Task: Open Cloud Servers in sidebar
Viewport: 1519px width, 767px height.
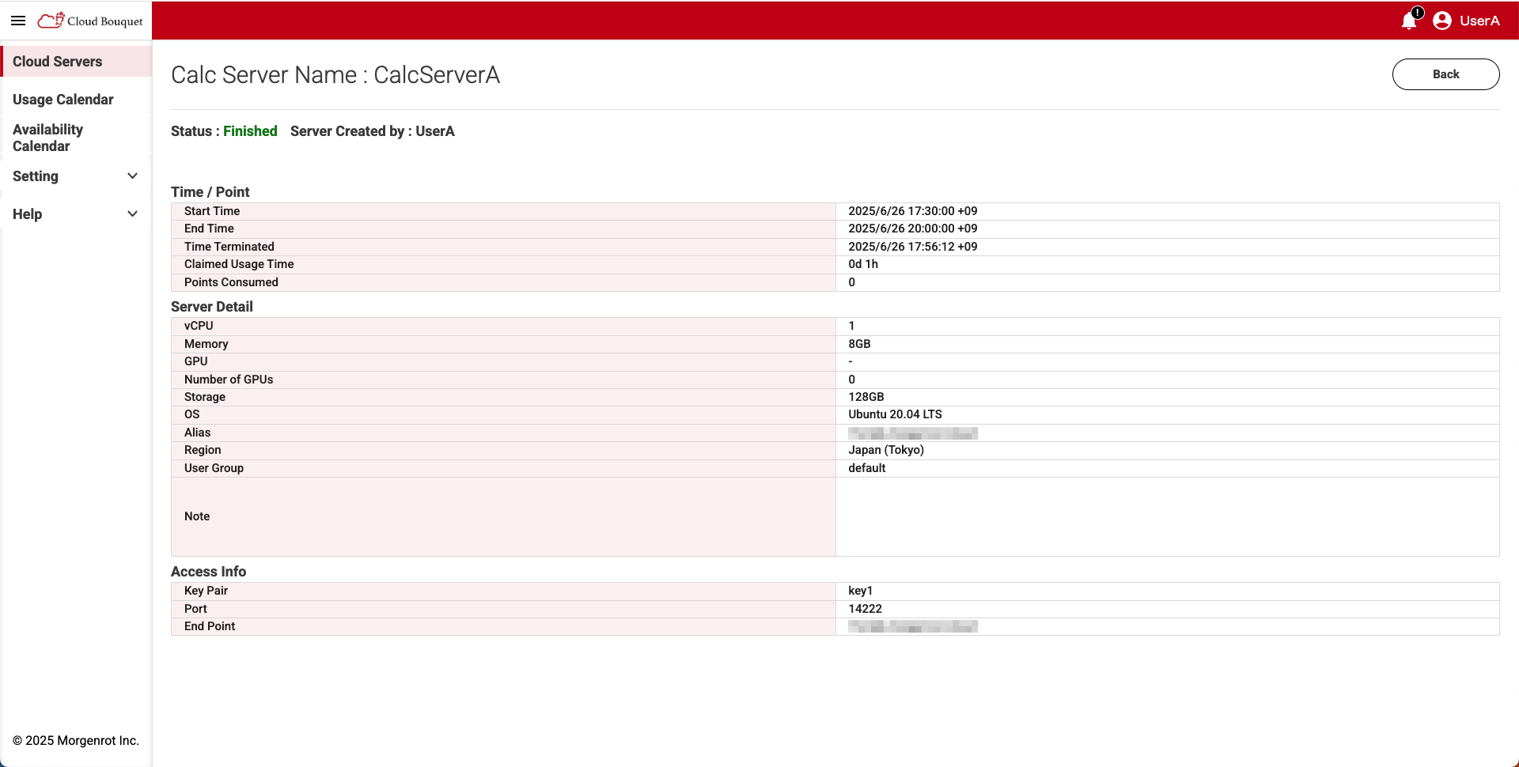Action: coord(58,62)
